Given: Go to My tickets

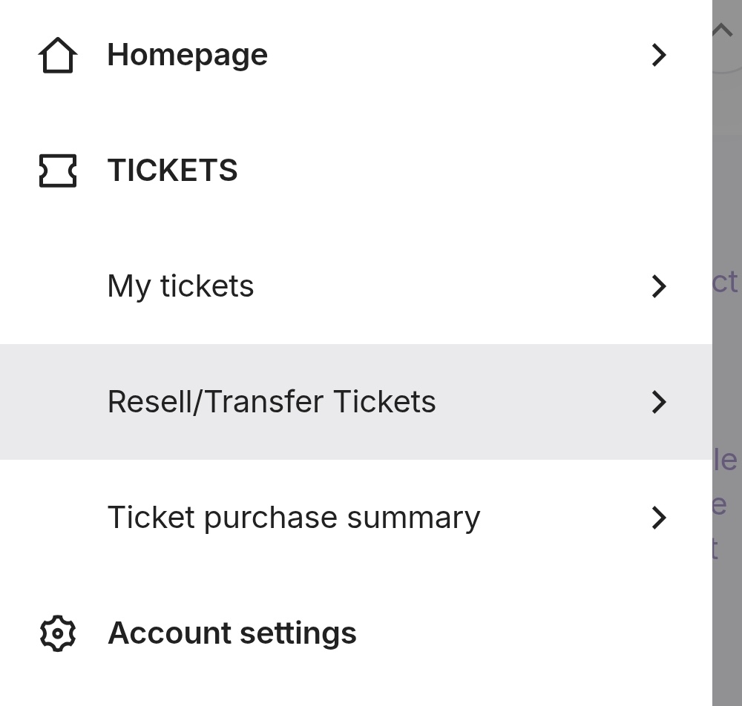Looking at the screenshot, I should click(x=180, y=286).
